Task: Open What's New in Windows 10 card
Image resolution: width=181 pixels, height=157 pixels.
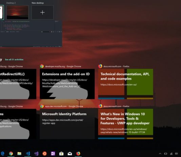Action: pyautogui.click(x=126, y=124)
